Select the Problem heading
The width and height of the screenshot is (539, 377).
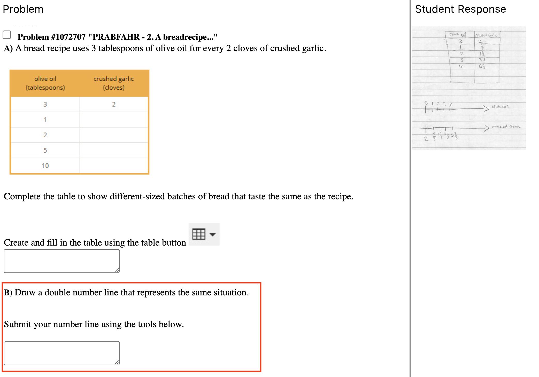point(23,9)
